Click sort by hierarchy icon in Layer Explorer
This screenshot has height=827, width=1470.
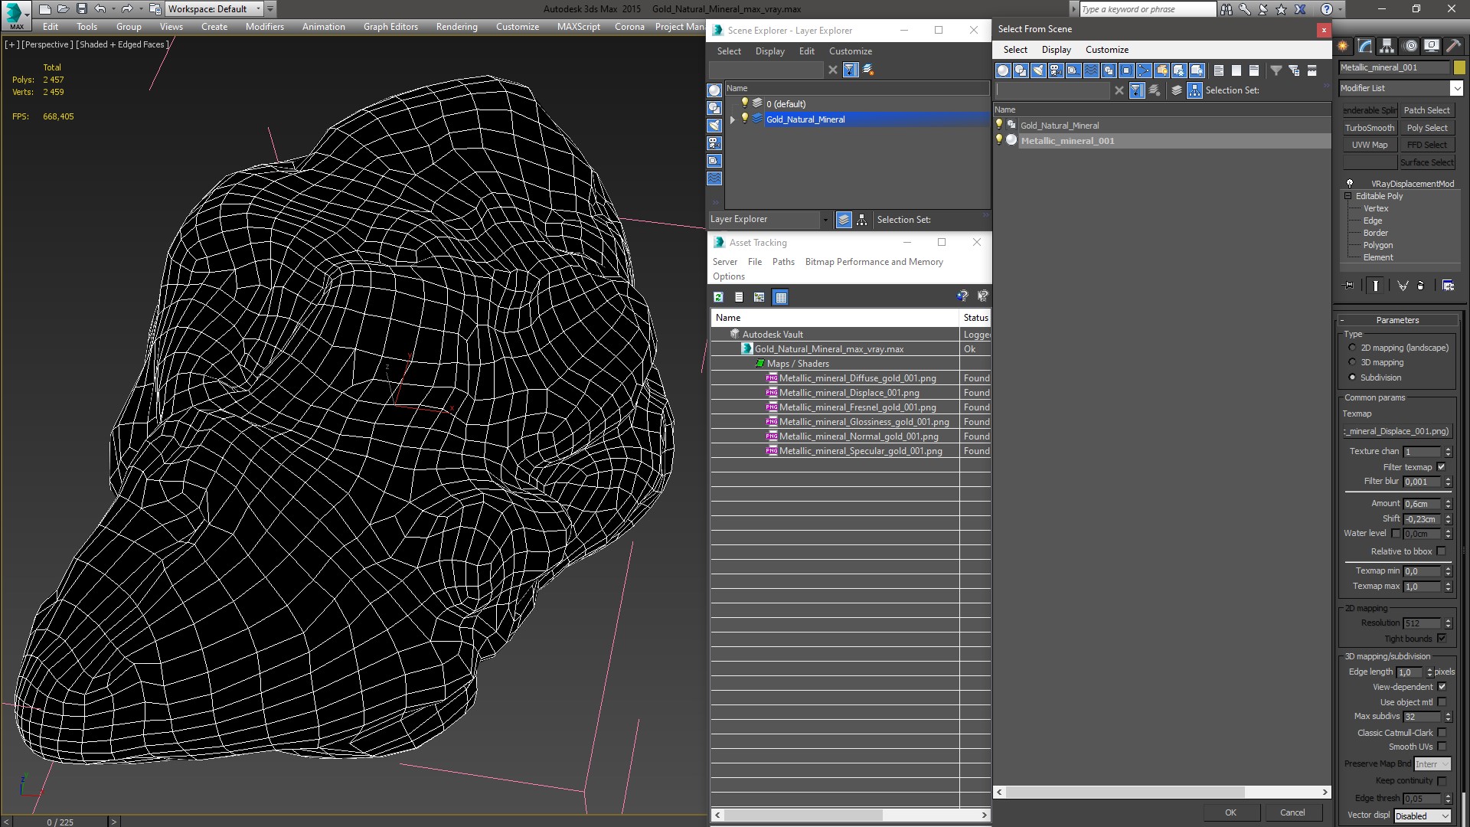pyautogui.click(x=862, y=220)
